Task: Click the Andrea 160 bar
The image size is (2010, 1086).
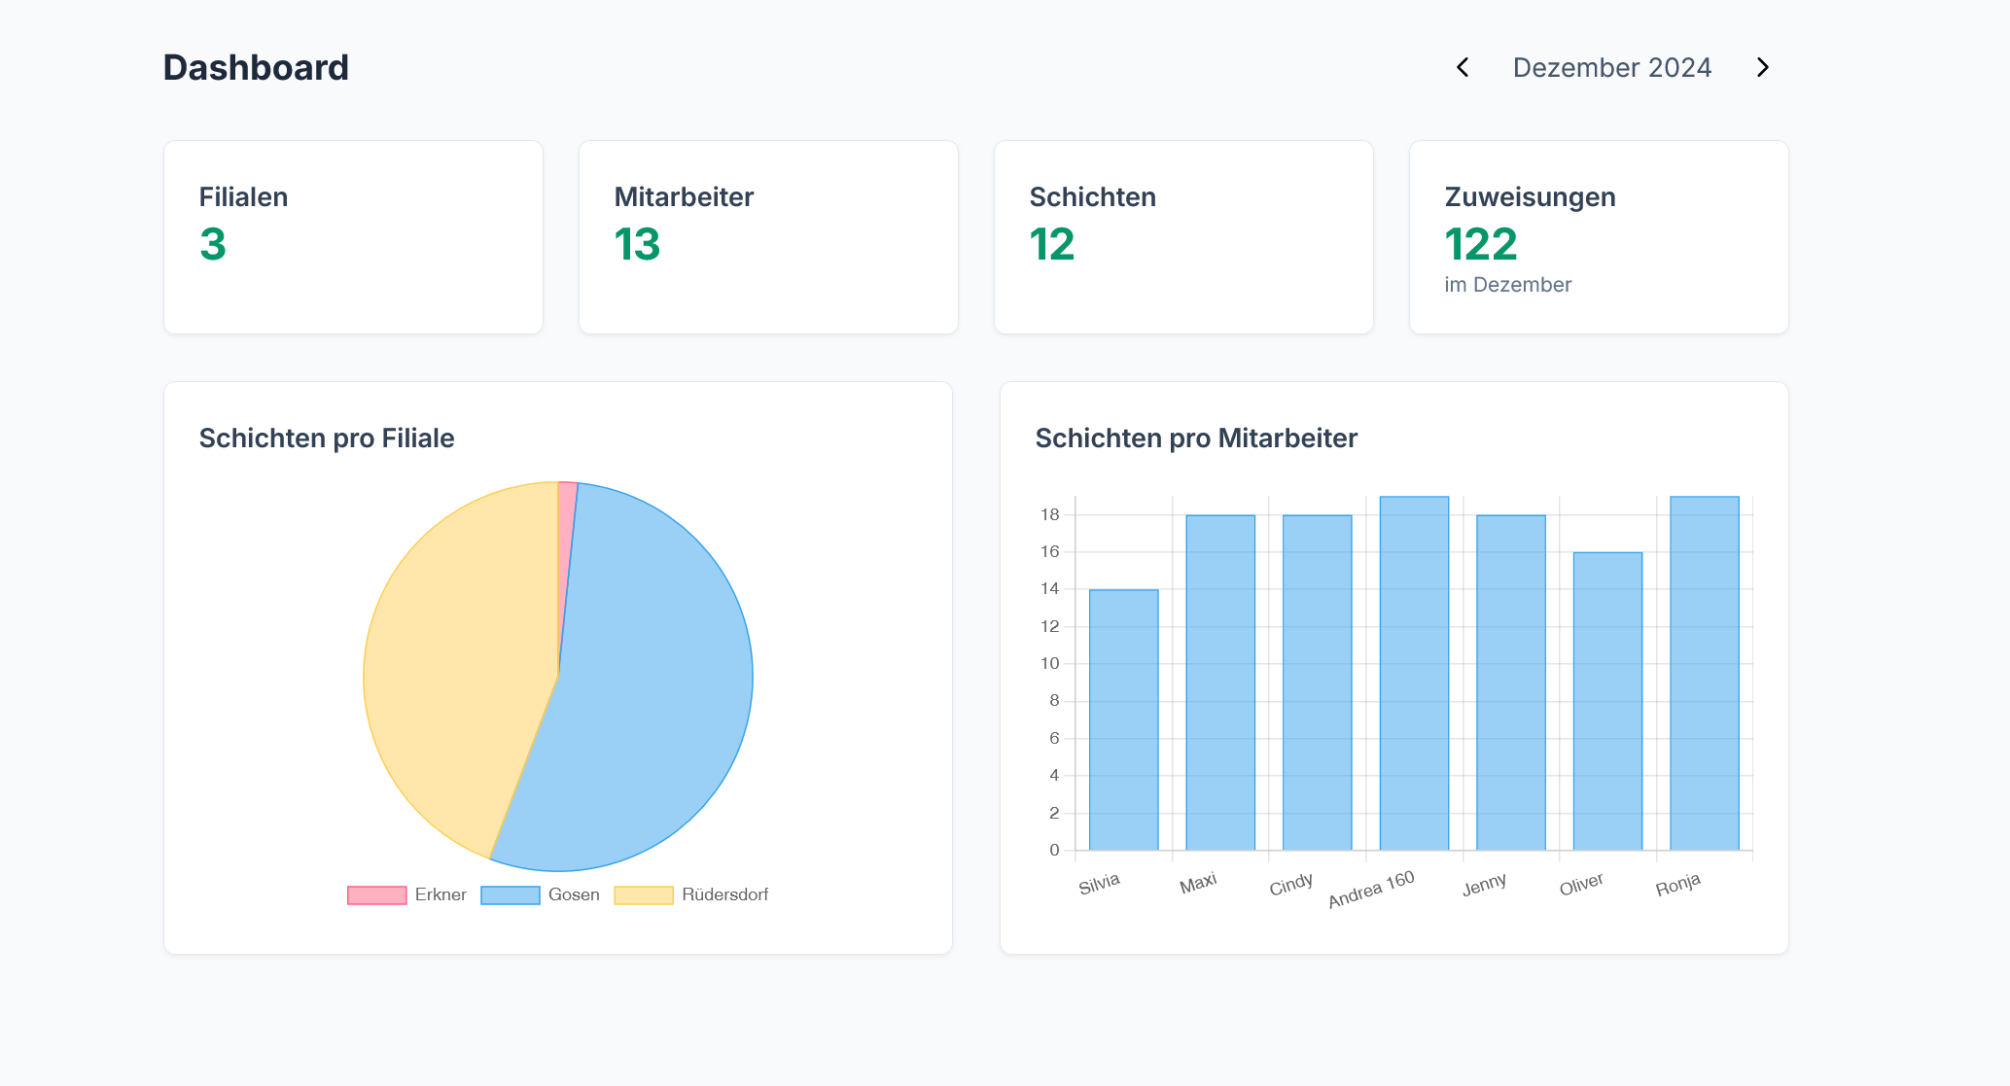Action: tap(1414, 673)
